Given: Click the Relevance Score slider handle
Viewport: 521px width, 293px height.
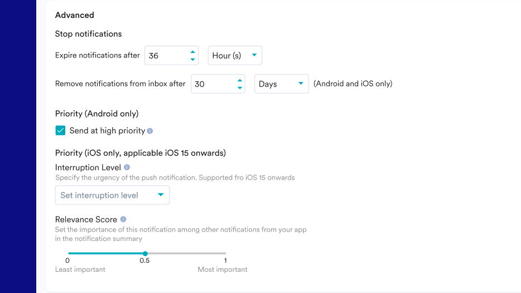Looking at the screenshot, I should click(x=145, y=253).
